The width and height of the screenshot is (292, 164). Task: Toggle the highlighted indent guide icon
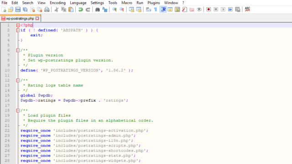point(163,10)
